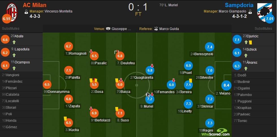Click manager icon next to Vincenzo Montella
Viewport: 277px width, 137px height.
click(x=26, y=12)
